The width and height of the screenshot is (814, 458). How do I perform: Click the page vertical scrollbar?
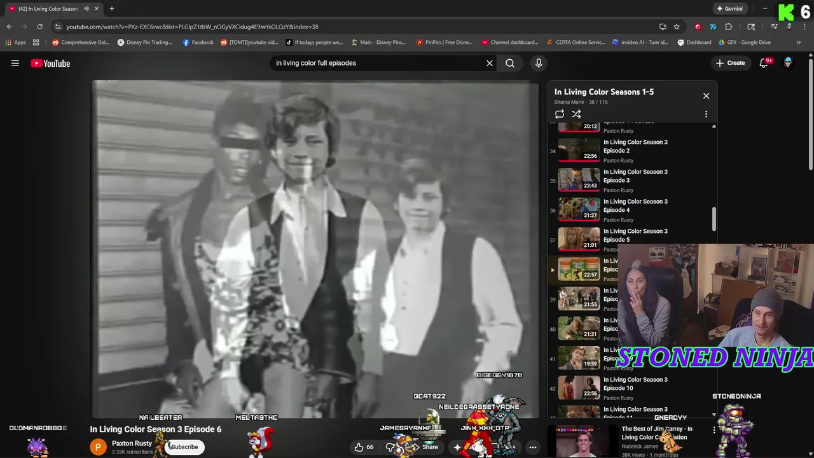pyautogui.click(x=811, y=114)
